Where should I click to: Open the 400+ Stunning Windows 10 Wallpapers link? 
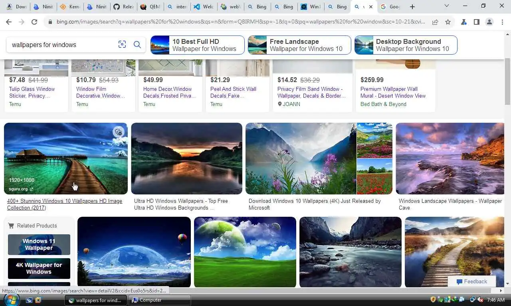(65, 204)
